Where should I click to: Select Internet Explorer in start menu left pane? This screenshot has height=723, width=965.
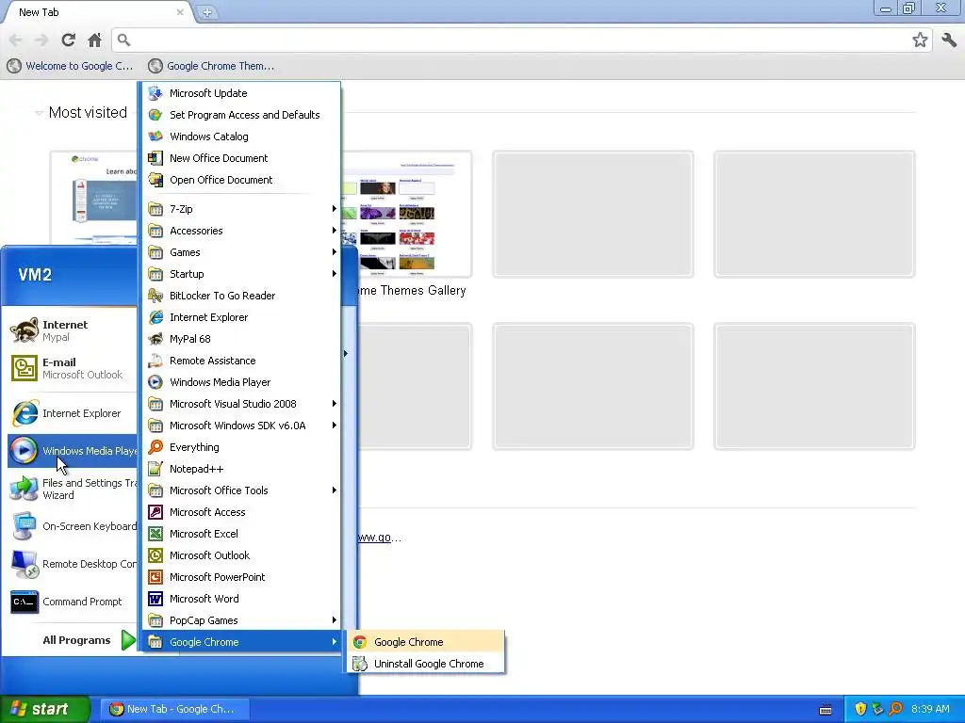pos(72,413)
